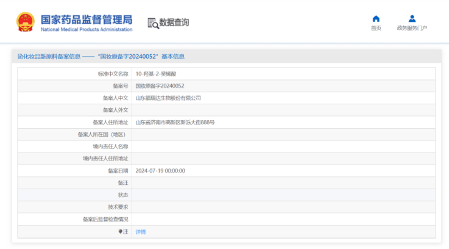Open the 首页 text link
Viewport: 449px width, 249px height.
[376, 28]
